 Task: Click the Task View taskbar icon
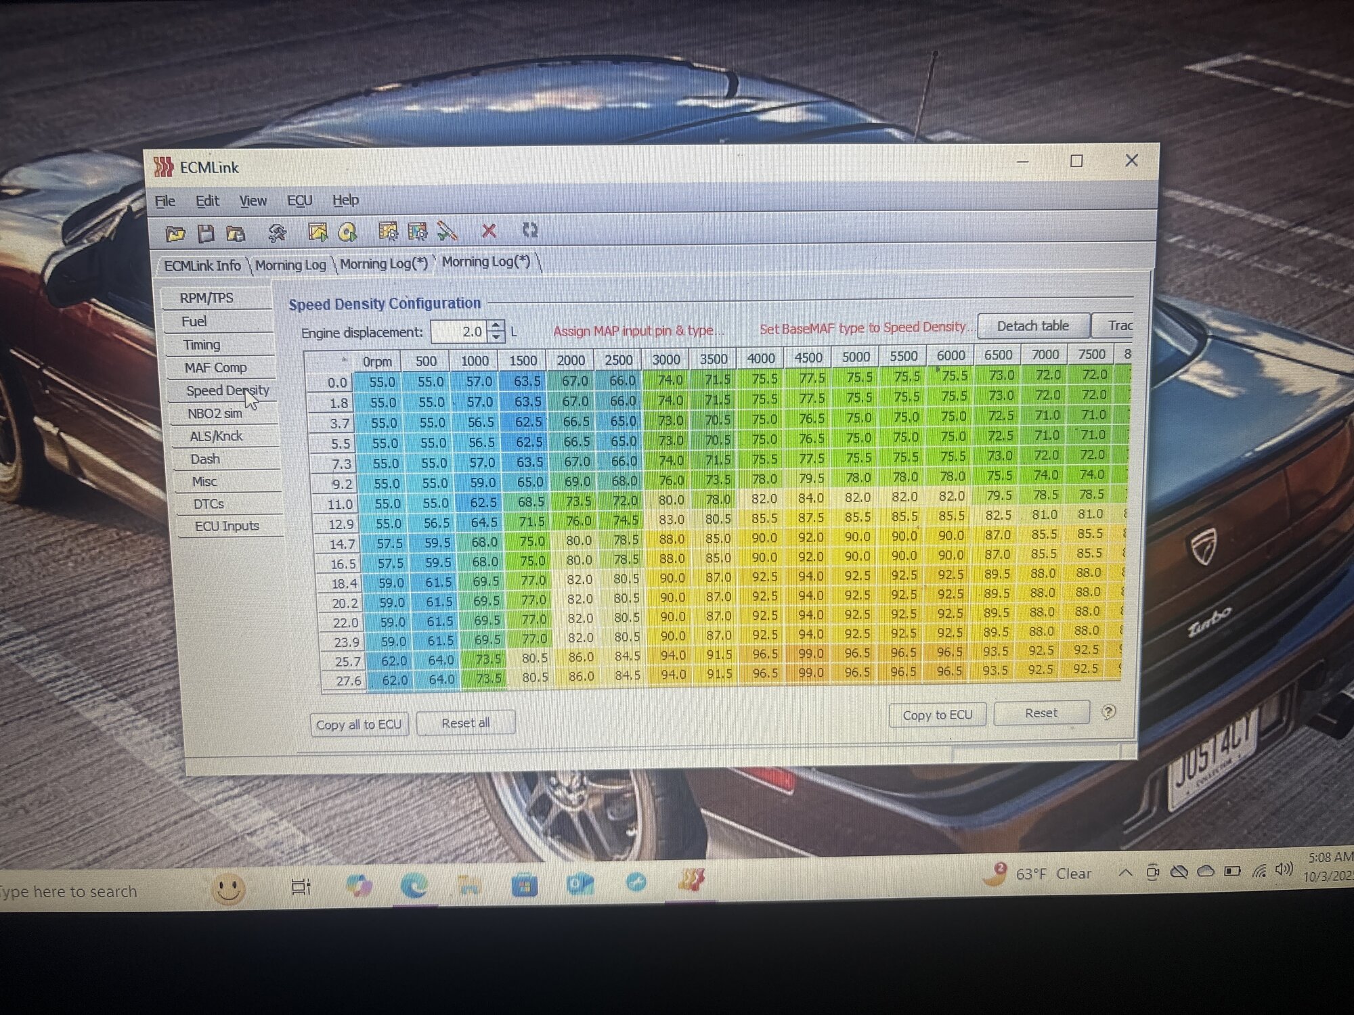click(301, 886)
